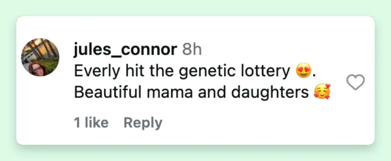
Task: Click the 8h timestamp
Action: coord(192,50)
